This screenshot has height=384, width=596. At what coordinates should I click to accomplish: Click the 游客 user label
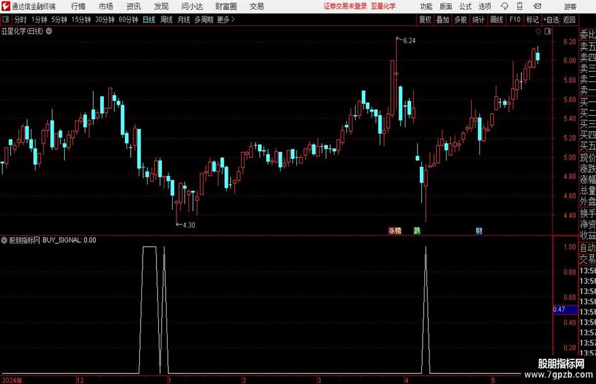point(570,6)
